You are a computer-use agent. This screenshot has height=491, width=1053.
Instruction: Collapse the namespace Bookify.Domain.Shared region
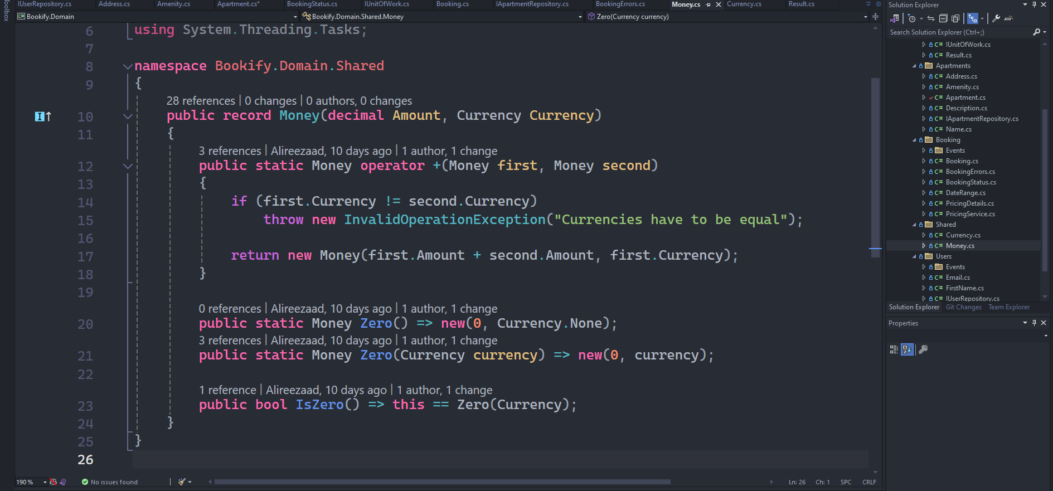(128, 66)
